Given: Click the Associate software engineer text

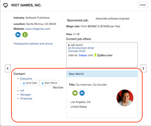Looking at the screenshot, I should [113, 19].
